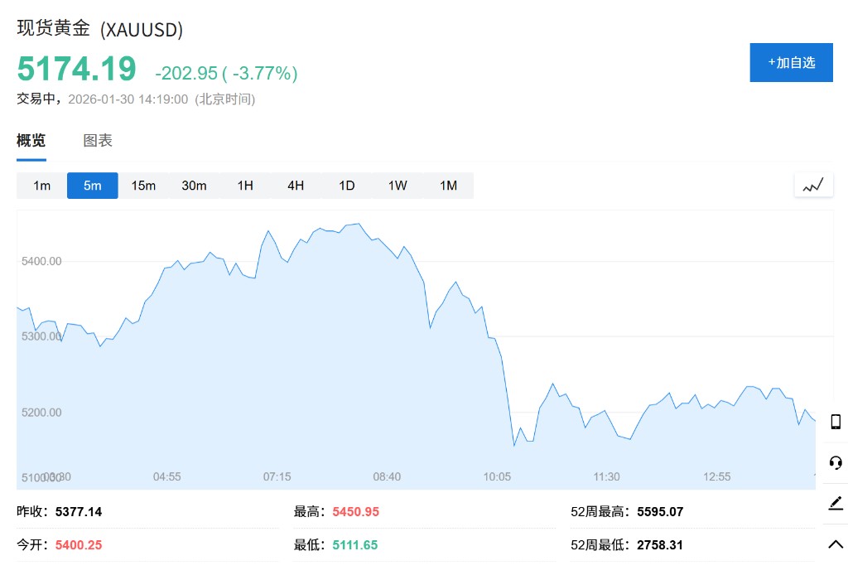The height and width of the screenshot is (580, 848).
Task: Select the 5m timeframe
Action: click(93, 186)
